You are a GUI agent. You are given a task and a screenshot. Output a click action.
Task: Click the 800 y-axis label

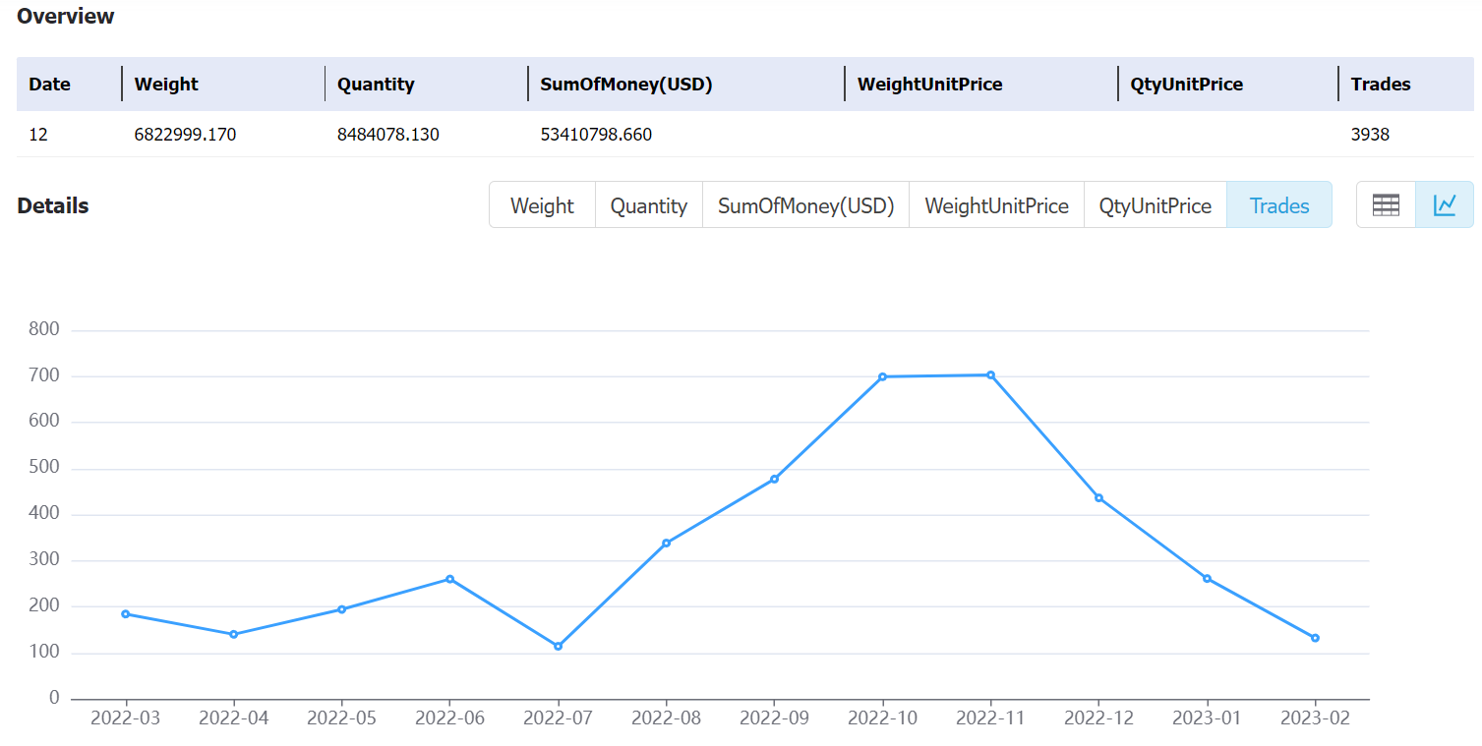pyautogui.click(x=43, y=330)
